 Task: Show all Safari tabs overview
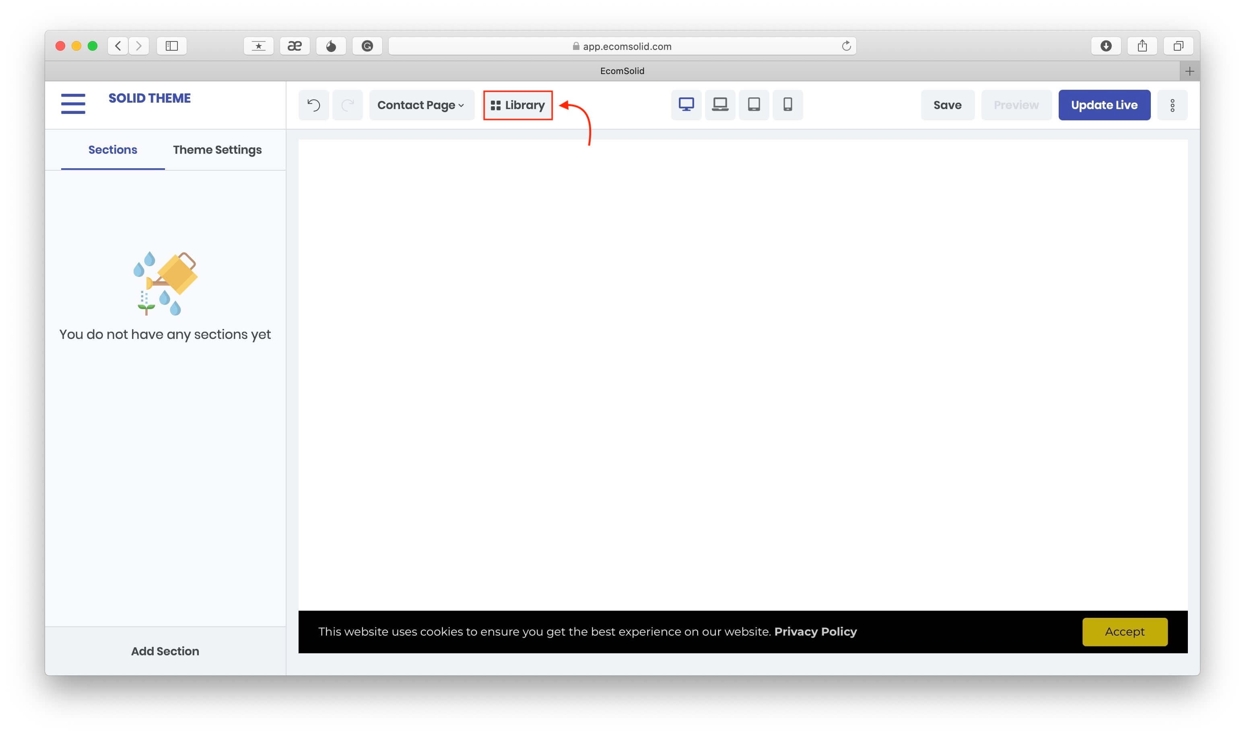coord(1178,46)
